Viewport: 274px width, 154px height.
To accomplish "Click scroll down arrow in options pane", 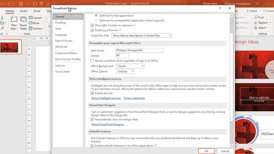I will click(x=231, y=145).
